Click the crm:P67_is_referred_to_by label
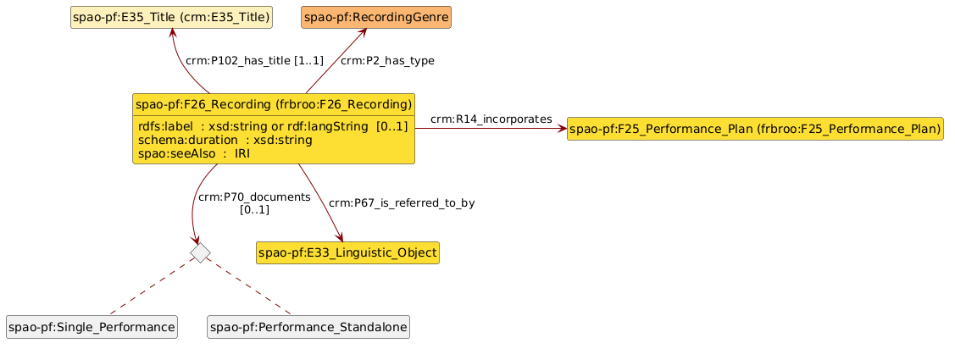Viewport: 955px width, 349px height. [401, 203]
